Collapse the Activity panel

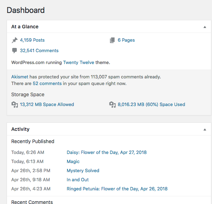click(205, 129)
